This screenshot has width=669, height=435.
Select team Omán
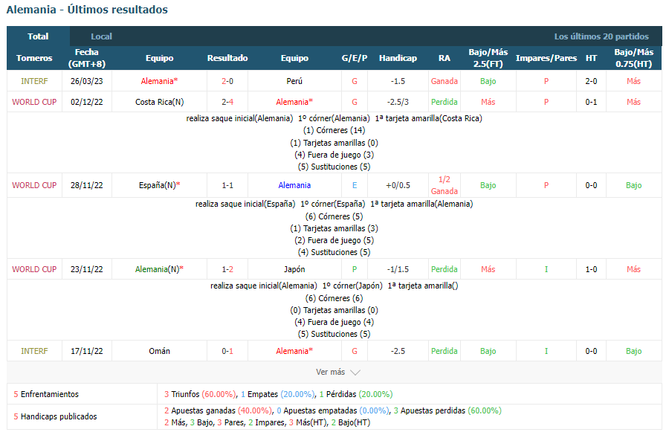tap(160, 351)
